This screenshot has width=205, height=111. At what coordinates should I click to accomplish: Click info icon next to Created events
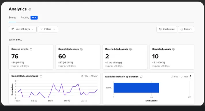click(x=31, y=49)
